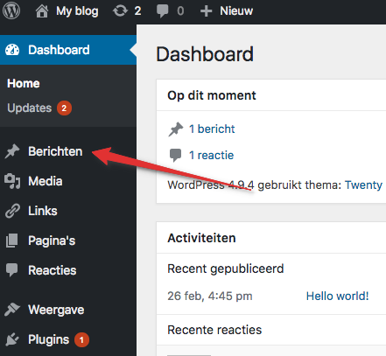Image resolution: width=386 pixels, height=356 pixels.
Task: Open the My blog home icon
Action: click(x=42, y=11)
